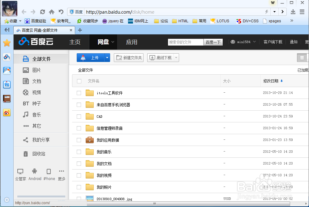
Task: Switch to list view icon
Action: (x=302, y=58)
